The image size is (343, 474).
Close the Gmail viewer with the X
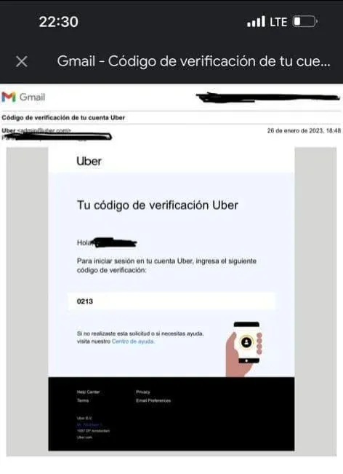tap(22, 61)
